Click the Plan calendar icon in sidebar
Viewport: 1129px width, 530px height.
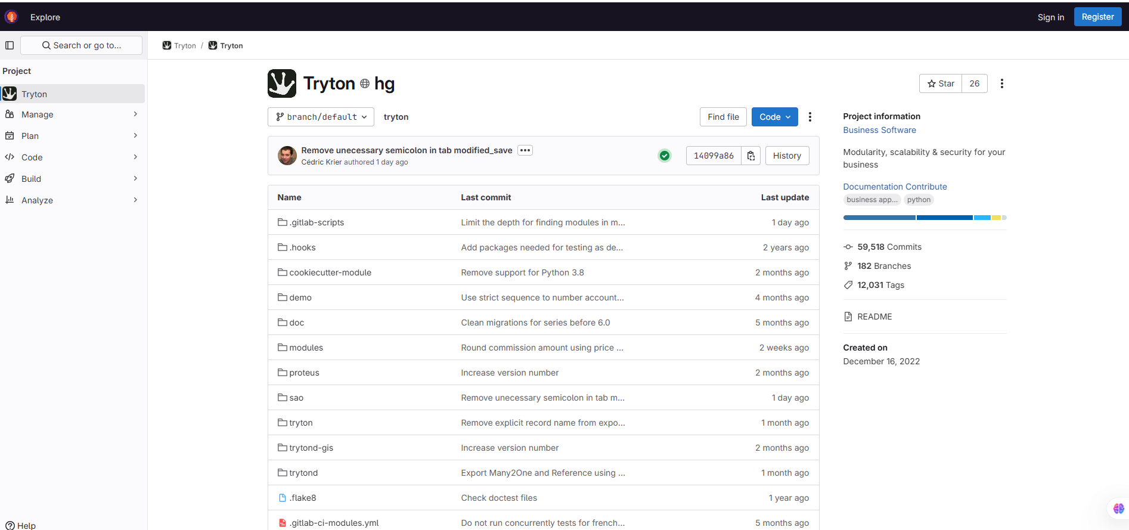coord(10,135)
